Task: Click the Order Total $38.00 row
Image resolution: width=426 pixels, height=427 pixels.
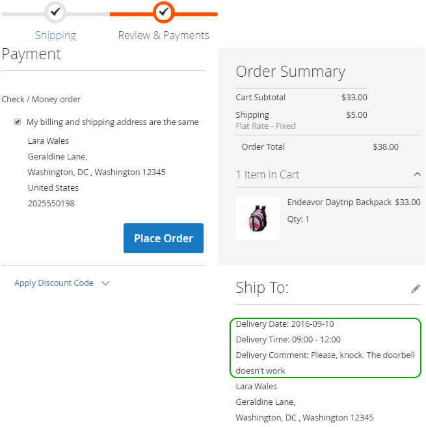Action: point(320,147)
